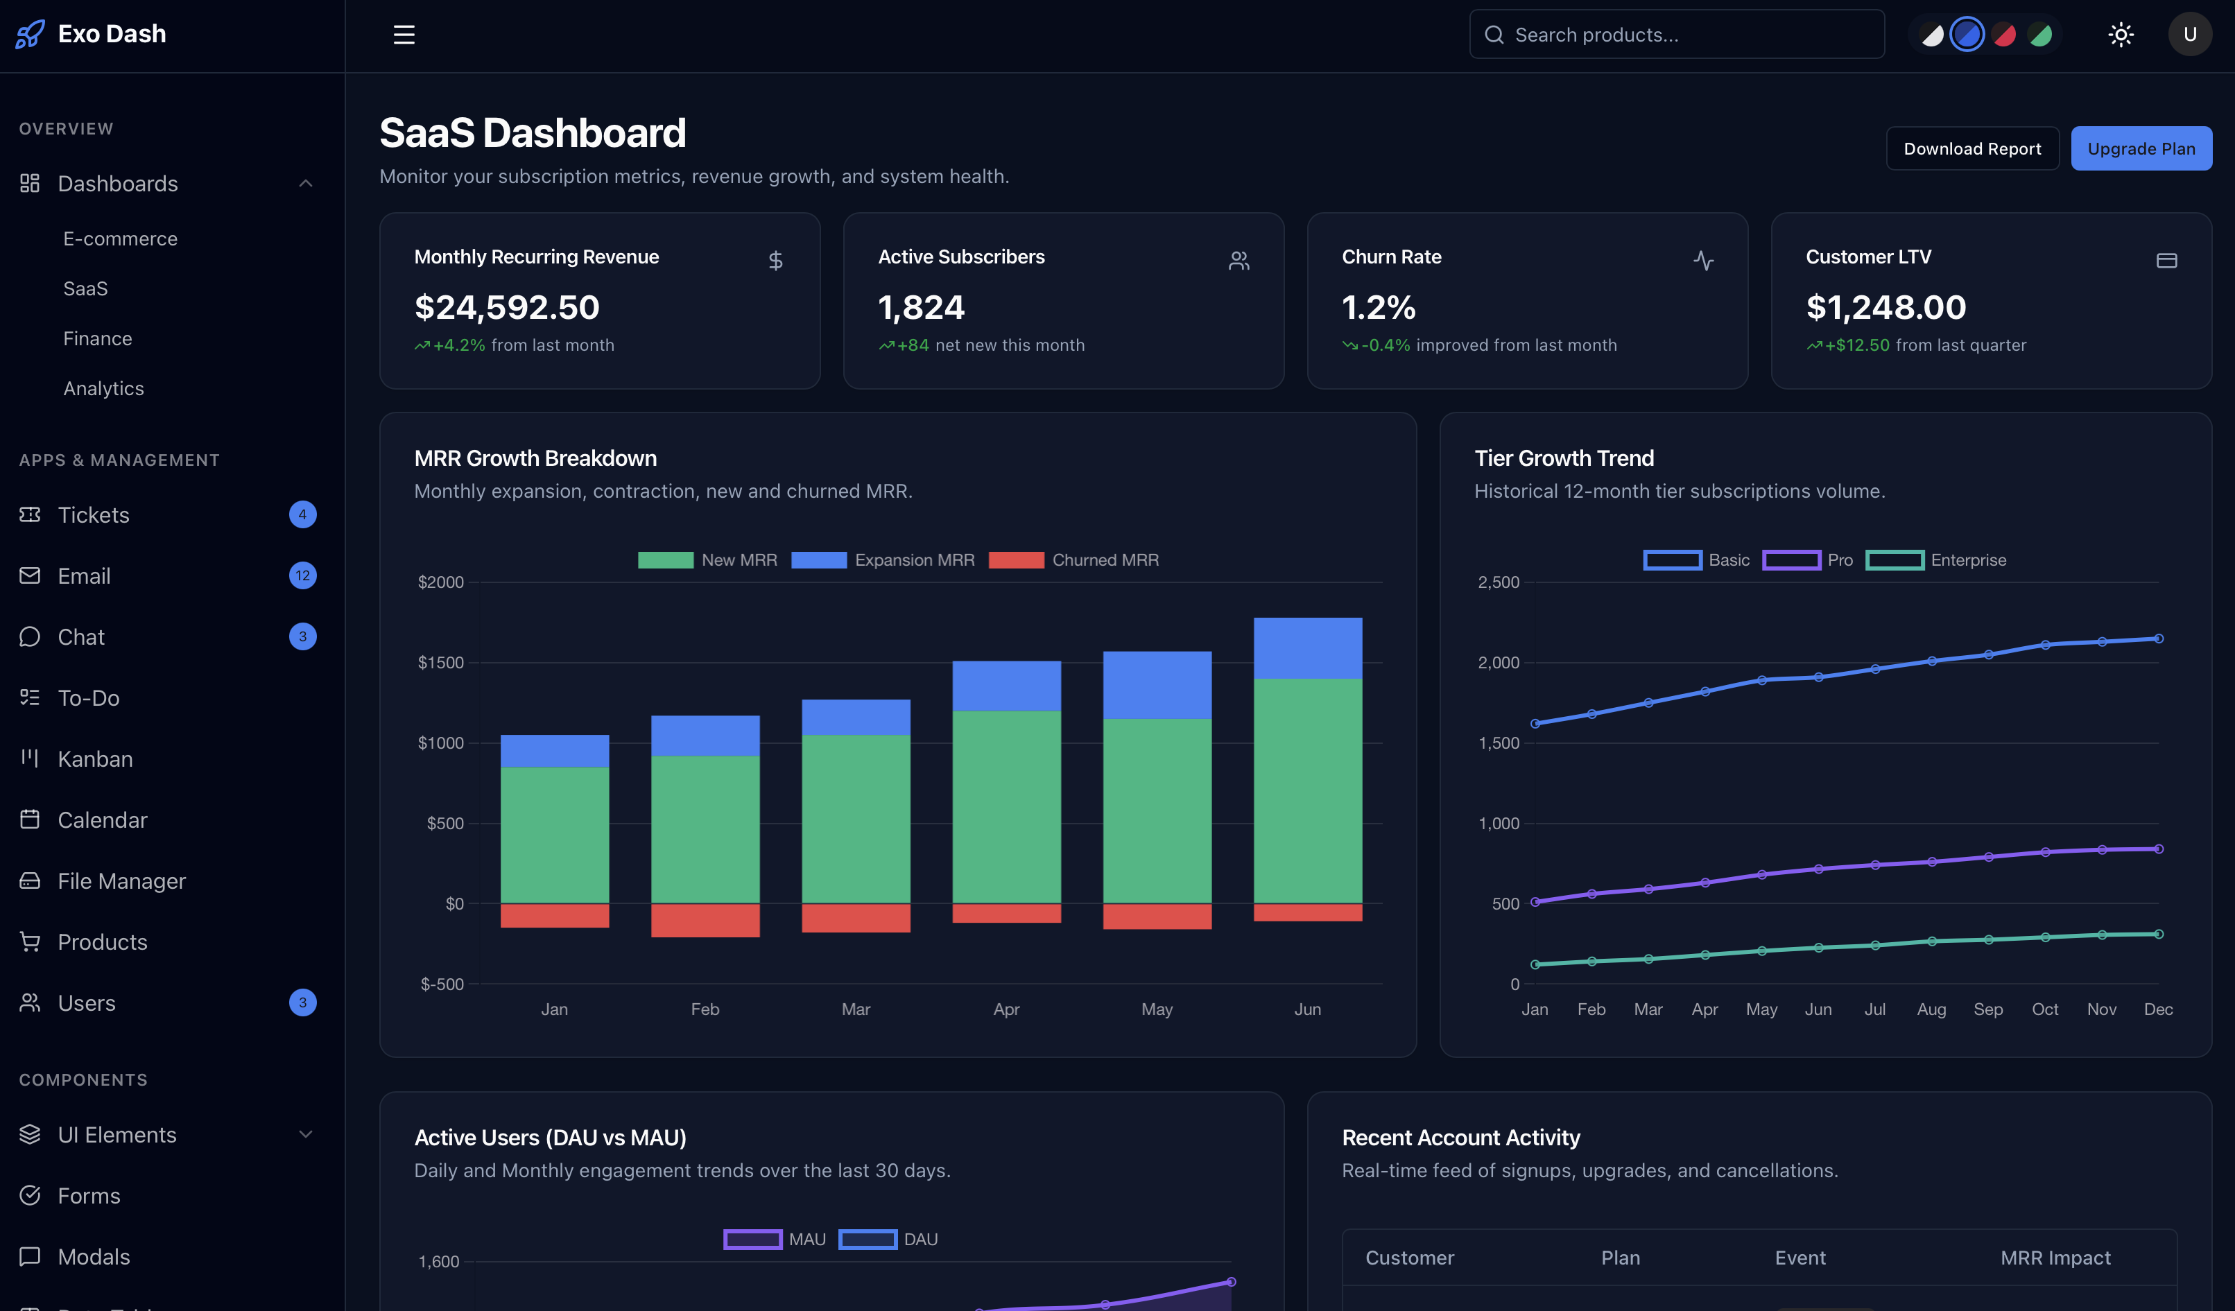Image resolution: width=2235 pixels, height=1311 pixels.
Task: Click the Exo Dash rocket logo icon
Action: pyautogui.click(x=30, y=35)
